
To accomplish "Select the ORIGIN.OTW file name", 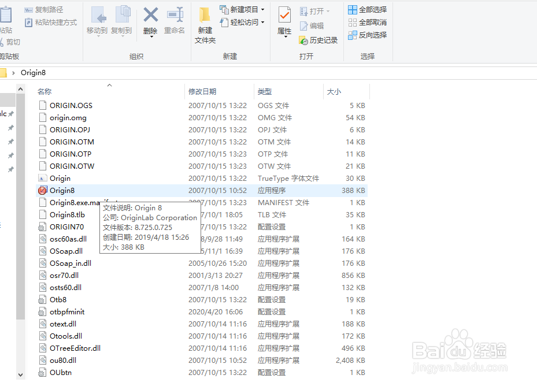I will click(x=72, y=166).
